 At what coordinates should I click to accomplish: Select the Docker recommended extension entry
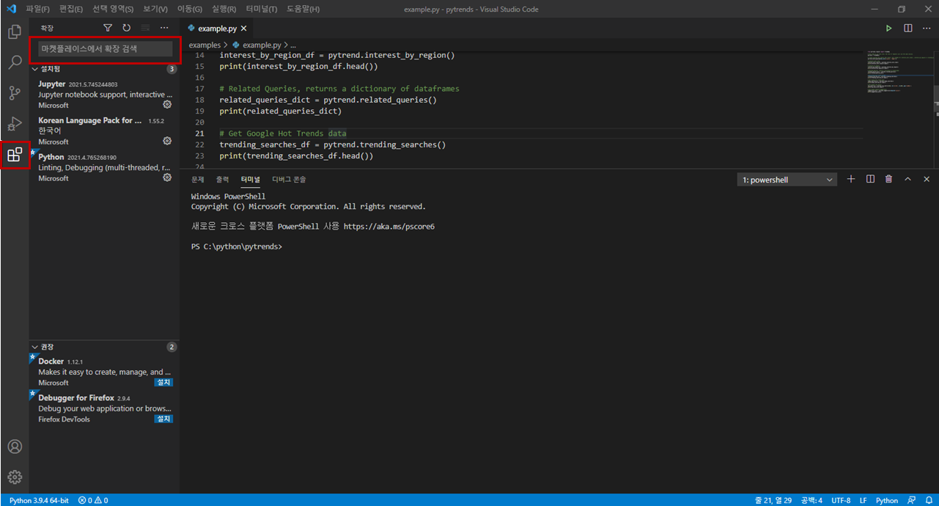click(x=104, y=372)
